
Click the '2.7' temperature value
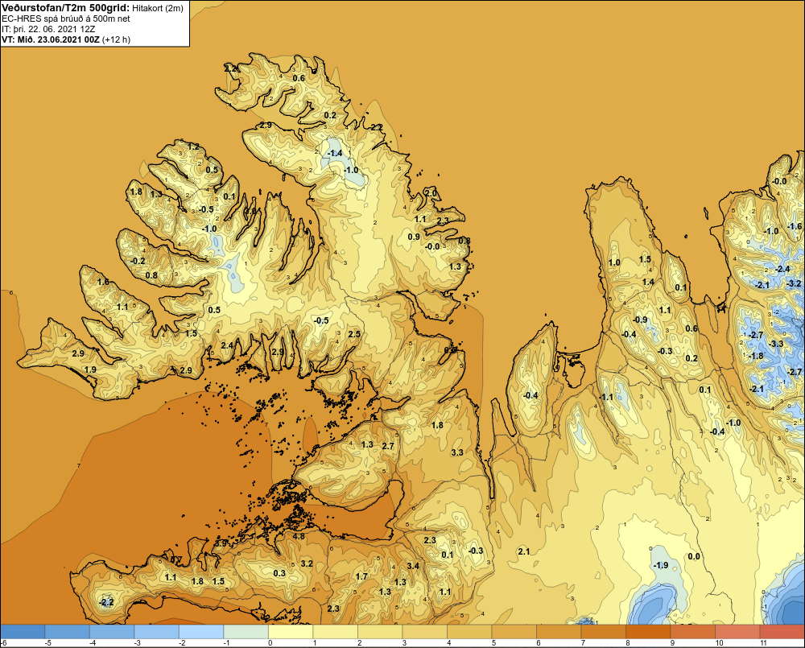pyautogui.click(x=389, y=446)
